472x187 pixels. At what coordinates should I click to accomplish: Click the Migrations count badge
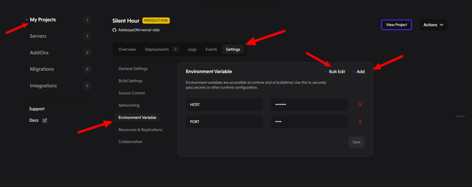tap(87, 69)
